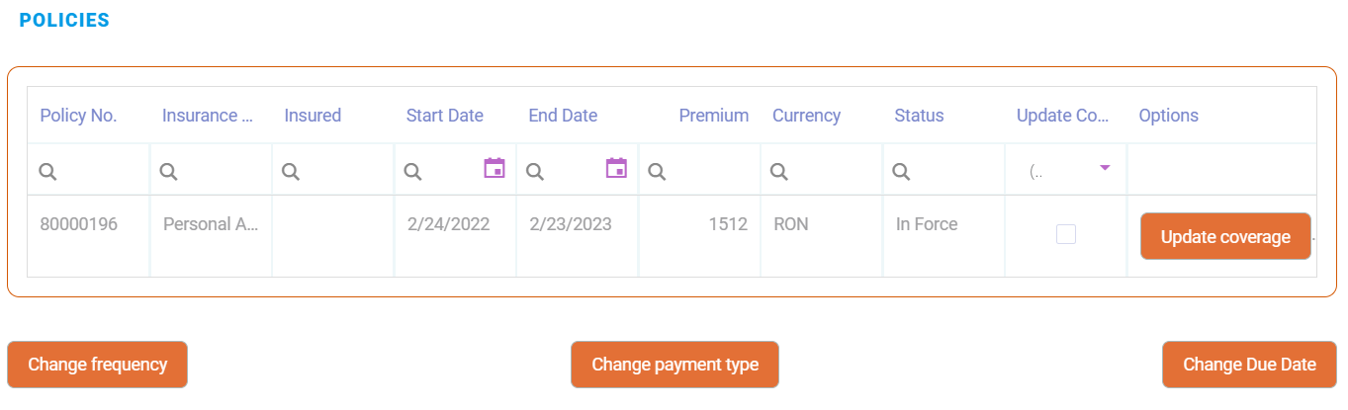1348x410 pixels.
Task: Click the Premium column search magnifier icon
Action: pos(658,172)
